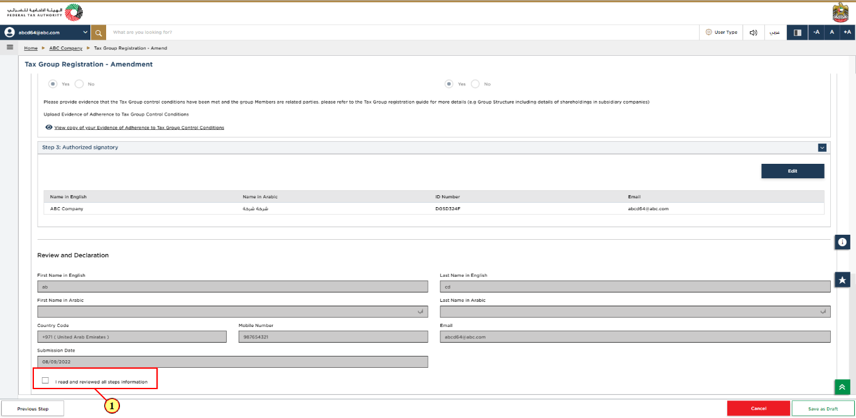
Task: Click the ID Number 'DGSD324F' cell
Action: click(448, 208)
